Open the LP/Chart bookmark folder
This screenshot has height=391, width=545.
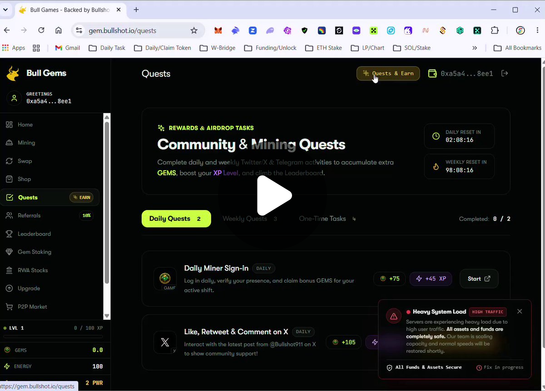[367, 48]
